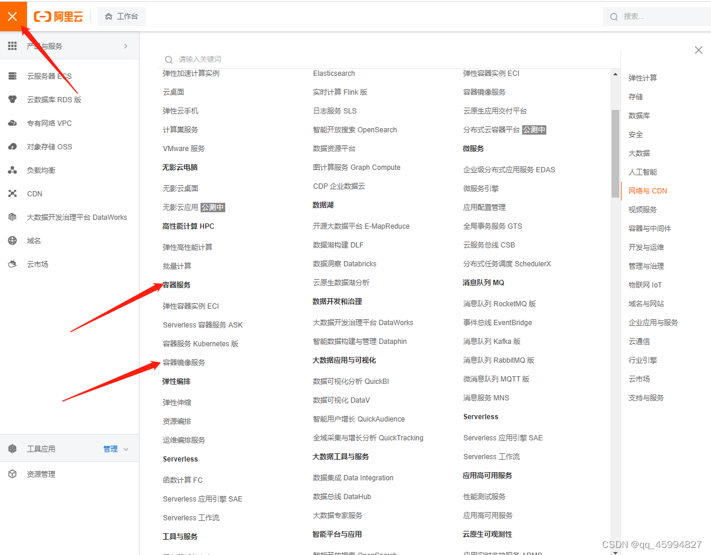711x555 pixels.
Task: Open the 工作台 home button
Action: (x=122, y=16)
